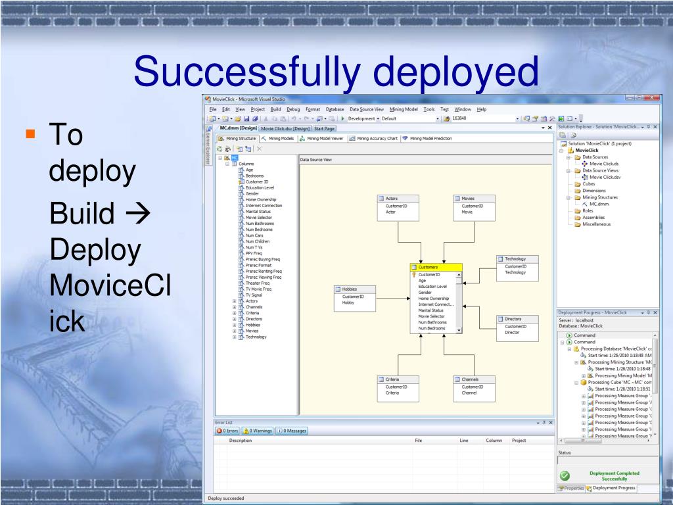Screen dimensions: 673x505
Task: Click the Deployment Progress horizontal scrollbar
Action: (605, 441)
